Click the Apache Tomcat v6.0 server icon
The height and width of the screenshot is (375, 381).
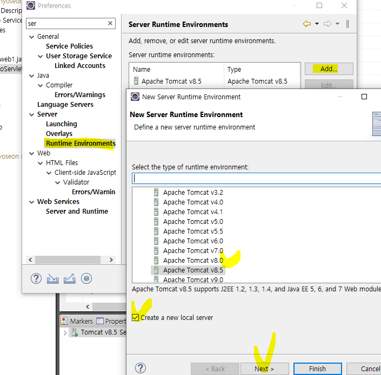point(156,241)
